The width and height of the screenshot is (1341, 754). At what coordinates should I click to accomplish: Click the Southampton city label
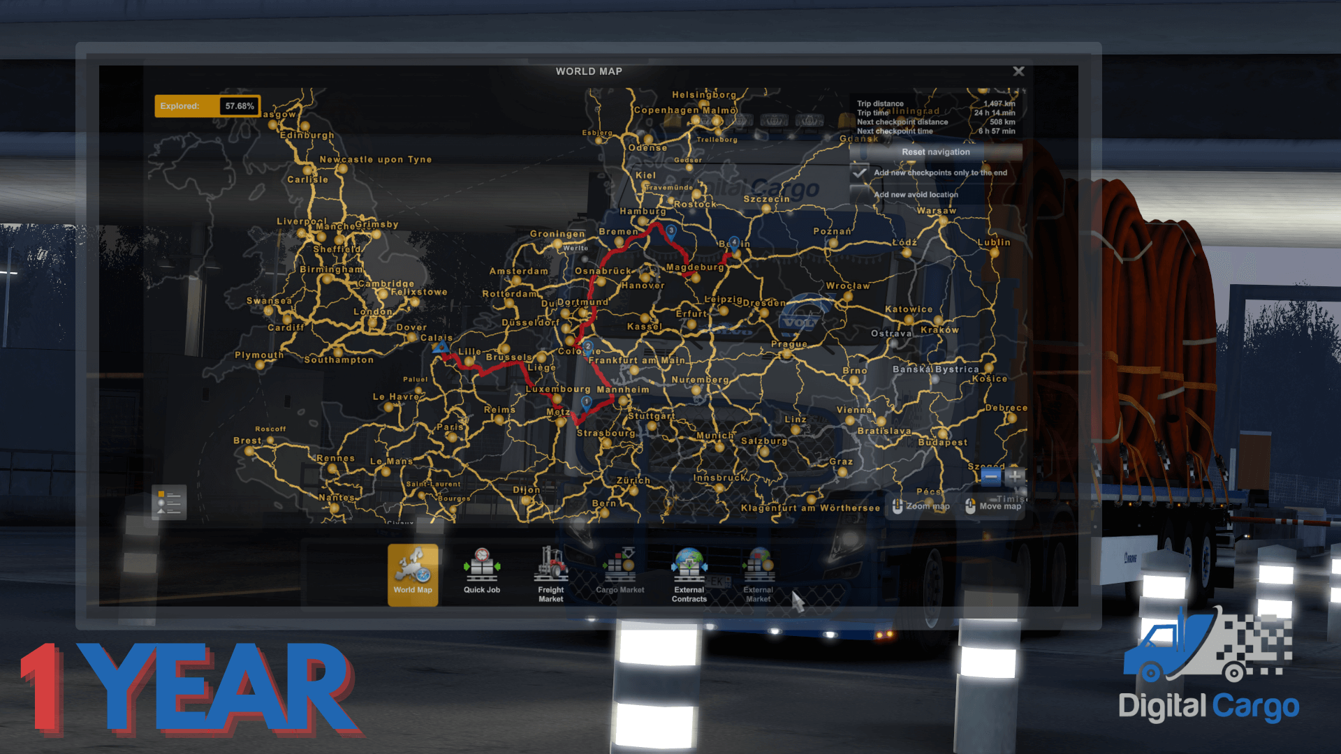339,360
